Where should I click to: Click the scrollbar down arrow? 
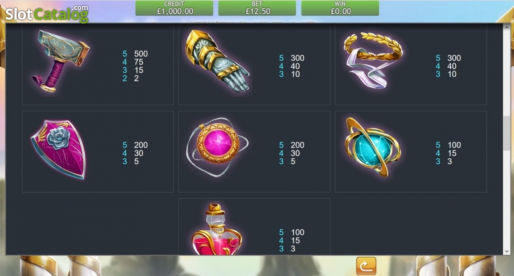point(507,251)
